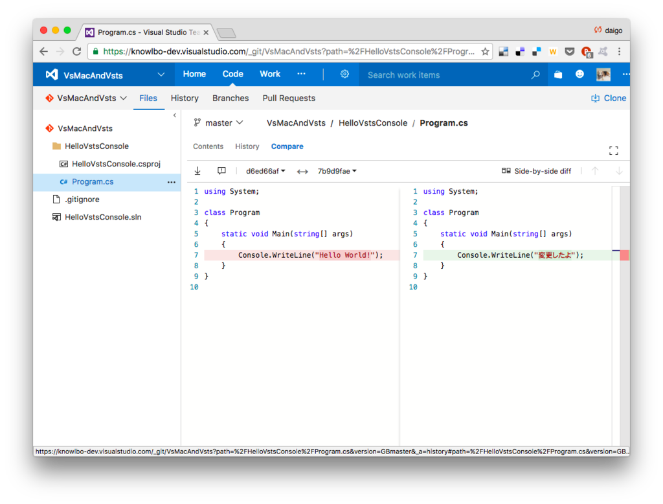Click the download file icon
The width and height of the screenshot is (663, 504).
pyautogui.click(x=197, y=171)
